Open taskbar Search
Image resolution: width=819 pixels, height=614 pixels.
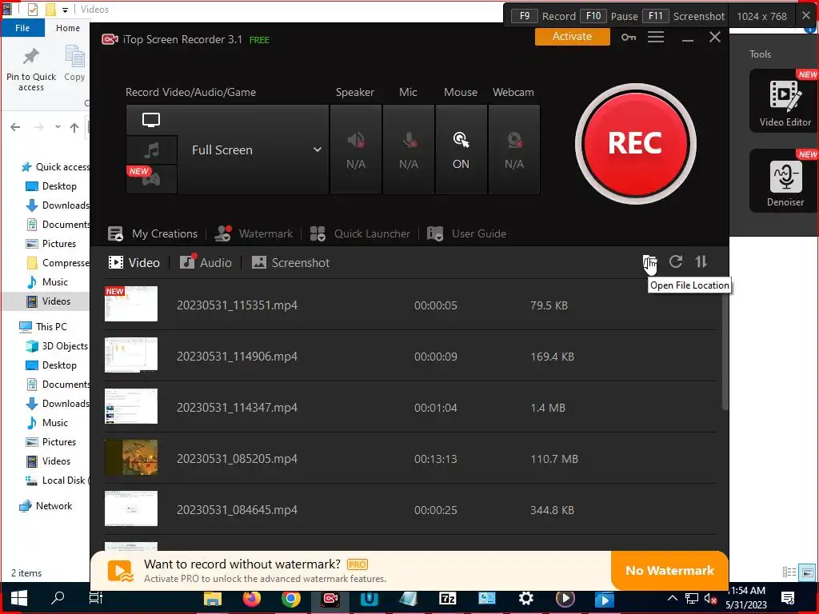pyautogui.click(x=58, y=598)
